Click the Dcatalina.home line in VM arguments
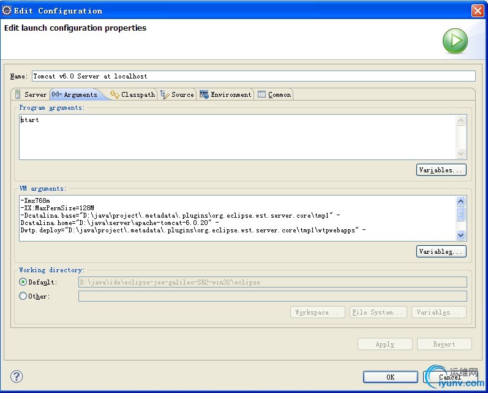 point(119,223)
